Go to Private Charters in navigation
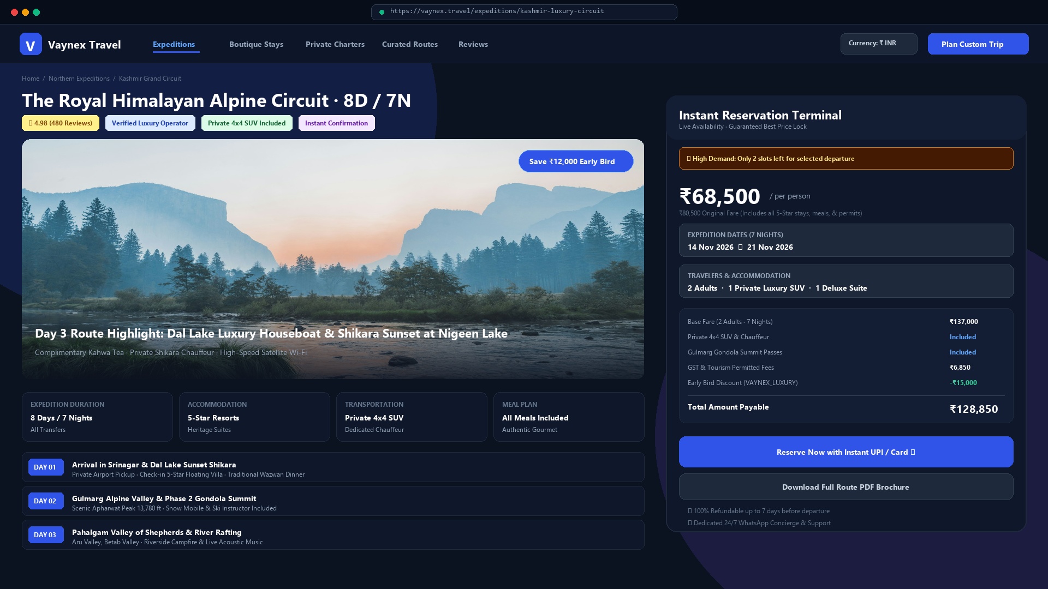 click(x=335, y=44)
